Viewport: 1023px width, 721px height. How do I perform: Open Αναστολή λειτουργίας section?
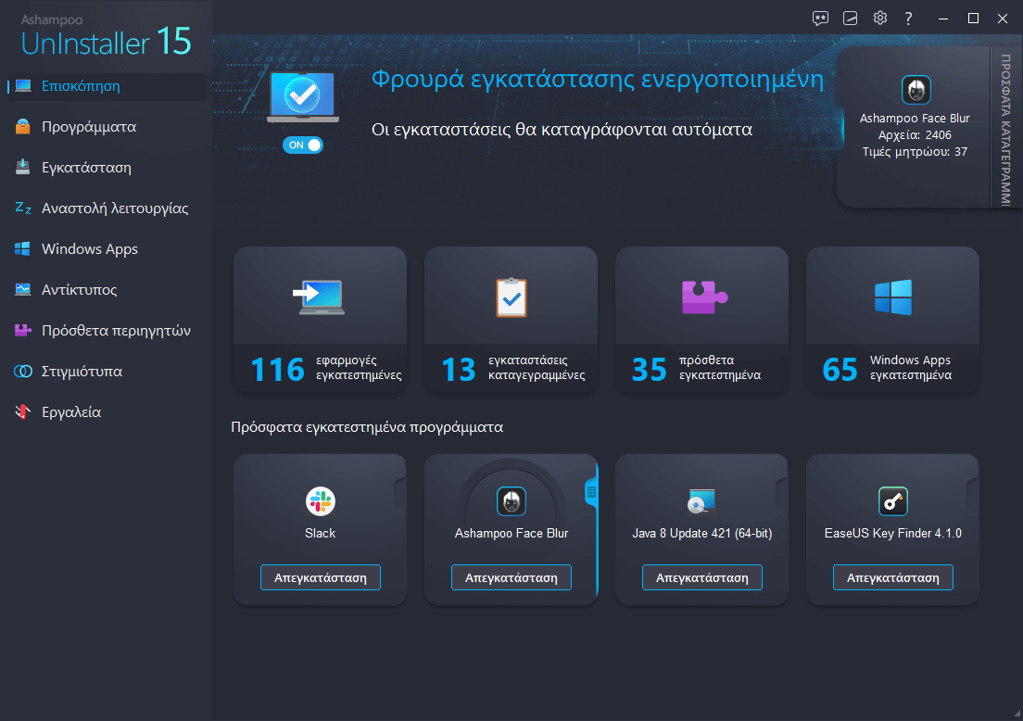[x=115, y=209]
